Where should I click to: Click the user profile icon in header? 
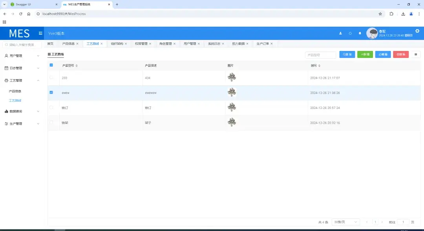[x=340, y=33]
